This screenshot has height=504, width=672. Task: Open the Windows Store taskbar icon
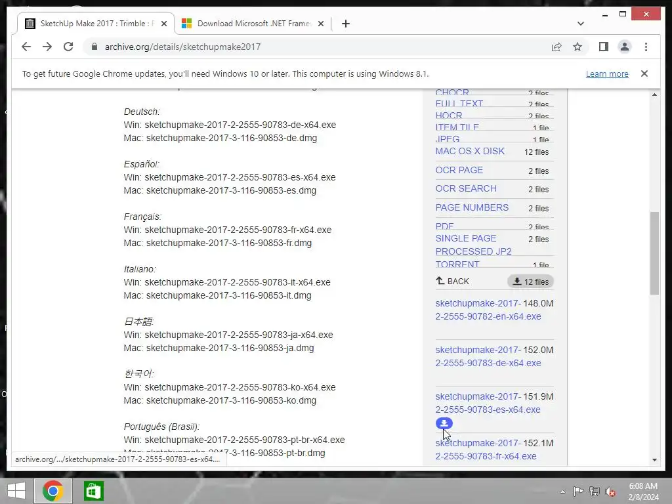(93, 491)
